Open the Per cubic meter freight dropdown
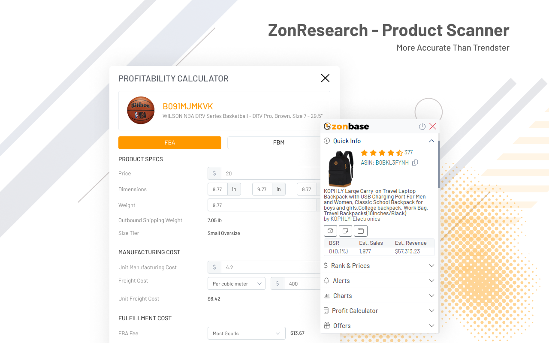 tap(236, 283)
